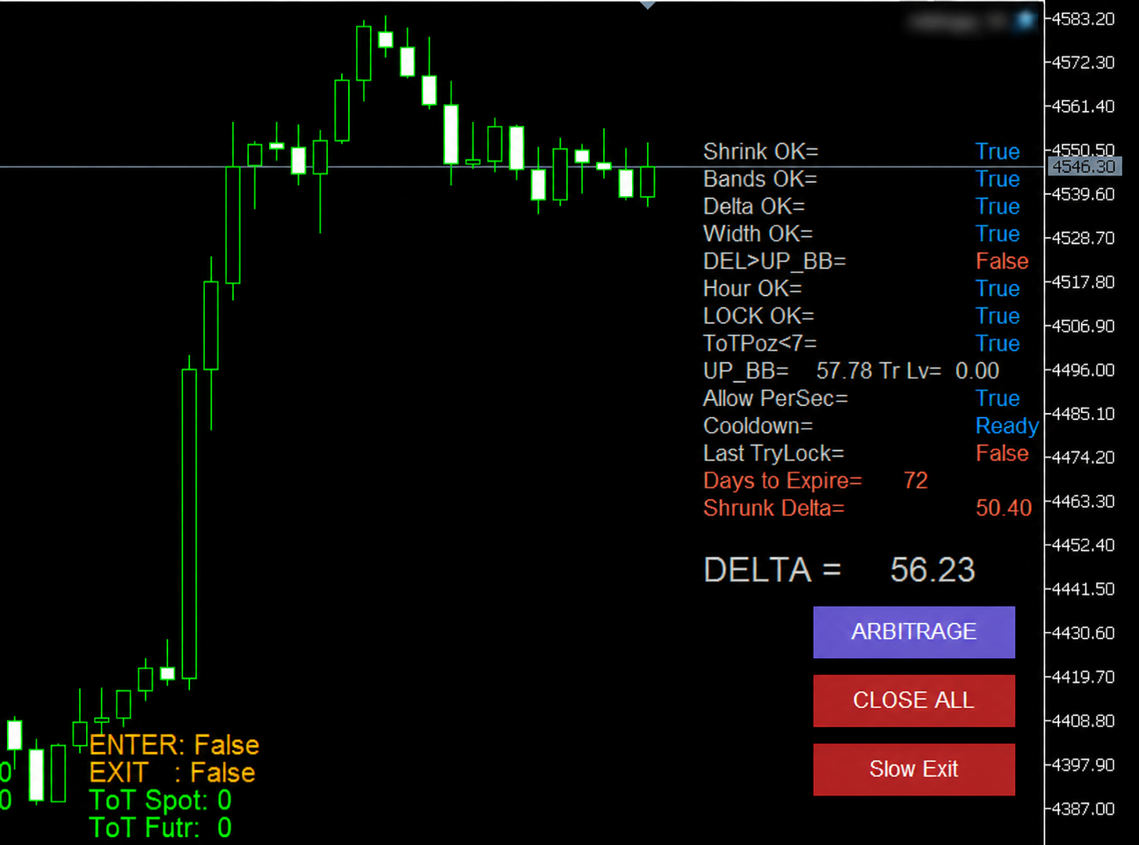
Task: Click the 'ToT Spot: 0' readout
Action: click(160, 800)
